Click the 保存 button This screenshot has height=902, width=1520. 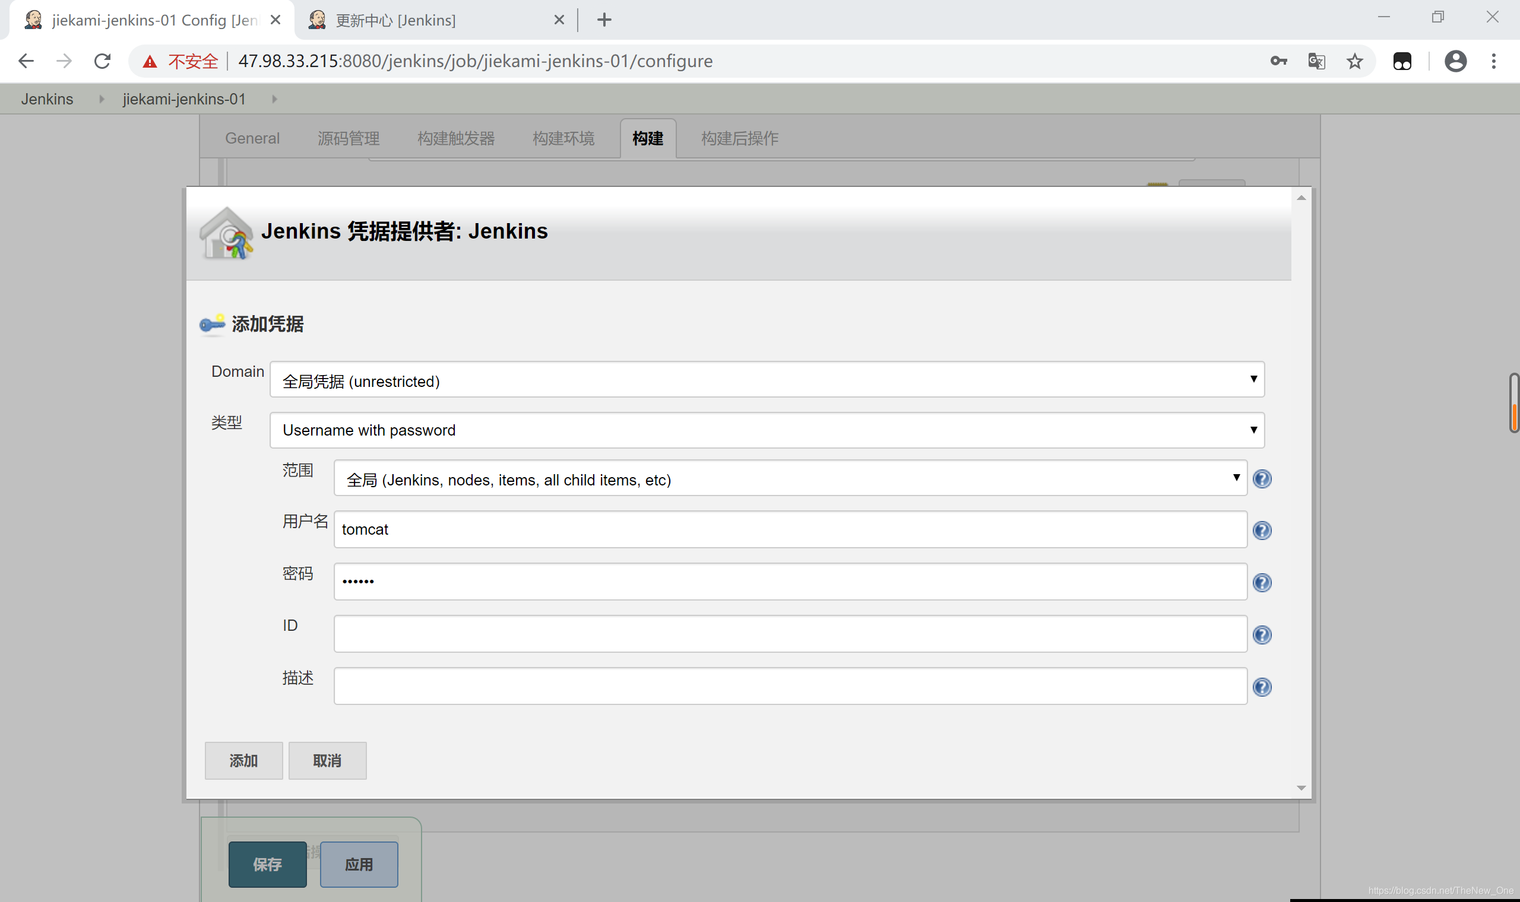(268, 864)
